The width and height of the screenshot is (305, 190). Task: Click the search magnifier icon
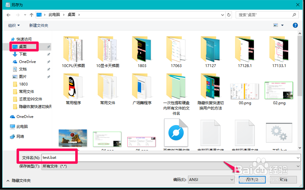click(x=294, y=15)
